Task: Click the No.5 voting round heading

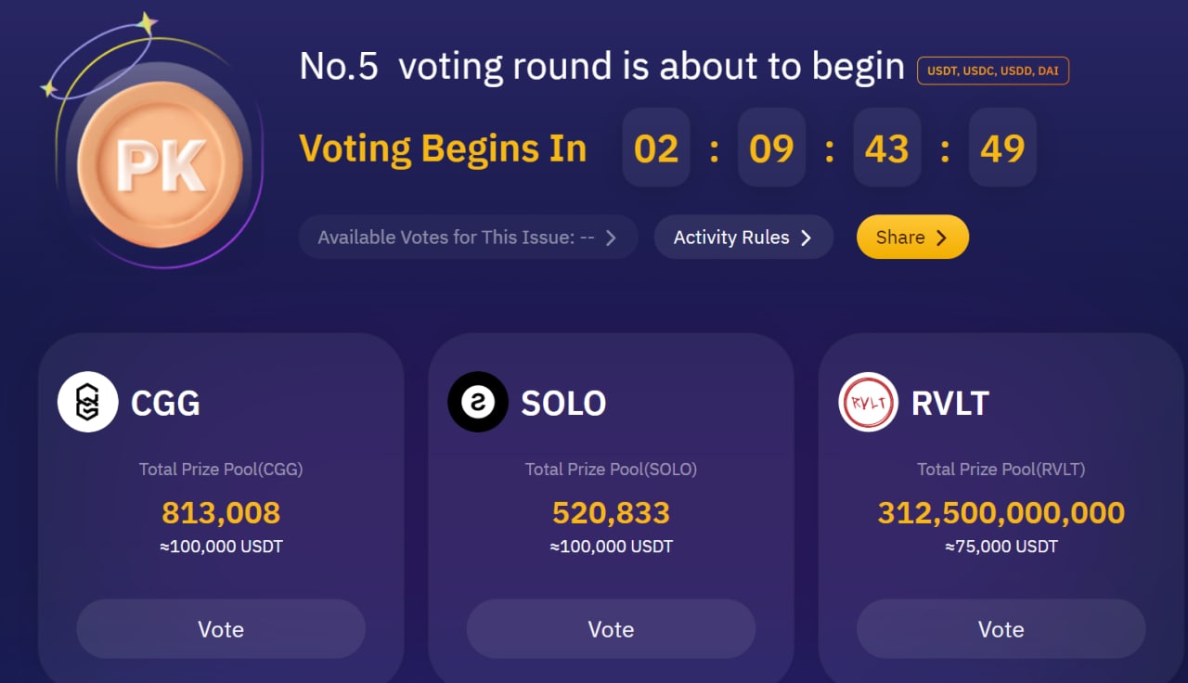Action: (x=601, y=67)
